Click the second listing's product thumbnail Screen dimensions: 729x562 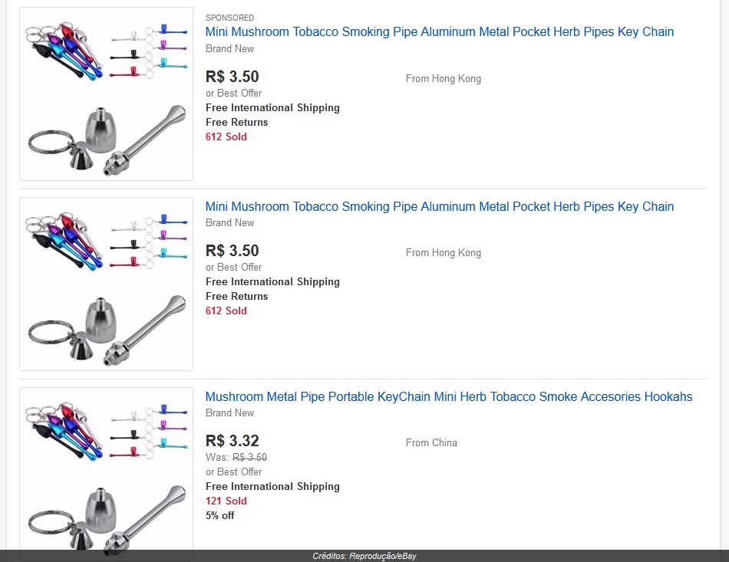[x=106, y=284]
